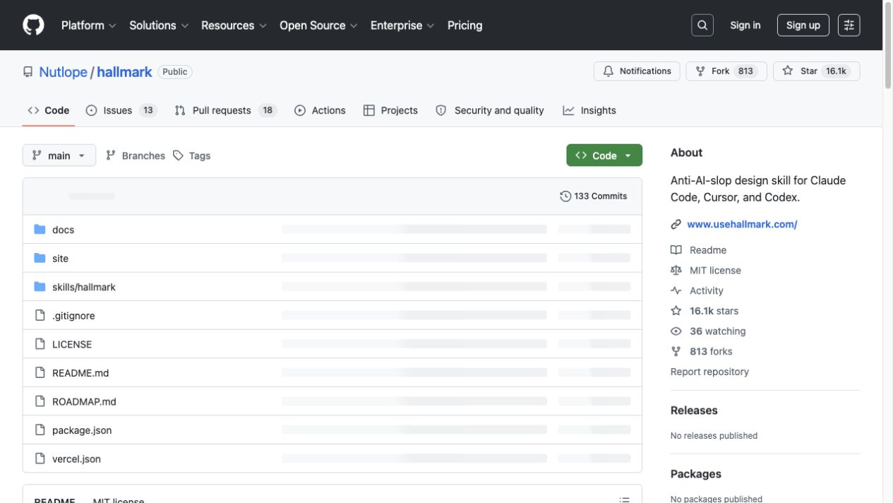Click the .gitignore file icon

(40, 316)
